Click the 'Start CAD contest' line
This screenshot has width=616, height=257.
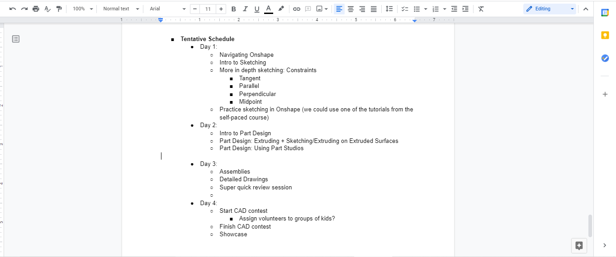pyautogui.click(x=243, y=211)
